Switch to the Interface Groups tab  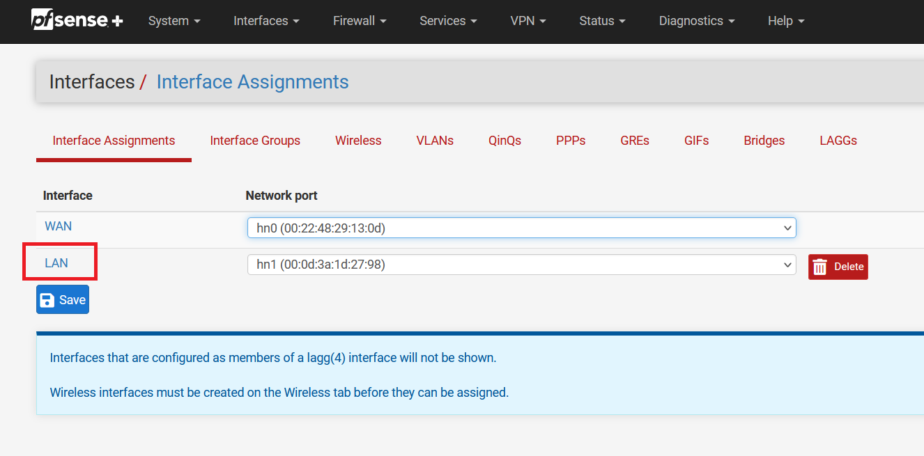click(255, 141)
